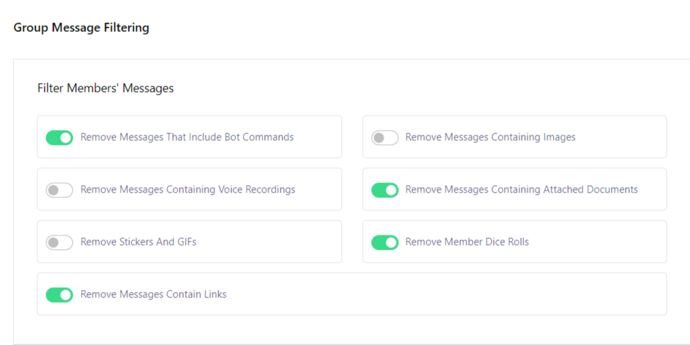
Task: Switch off the Remove Member Dice Rolls toggle
Action: pyautogui.click(x=385, y=242)
